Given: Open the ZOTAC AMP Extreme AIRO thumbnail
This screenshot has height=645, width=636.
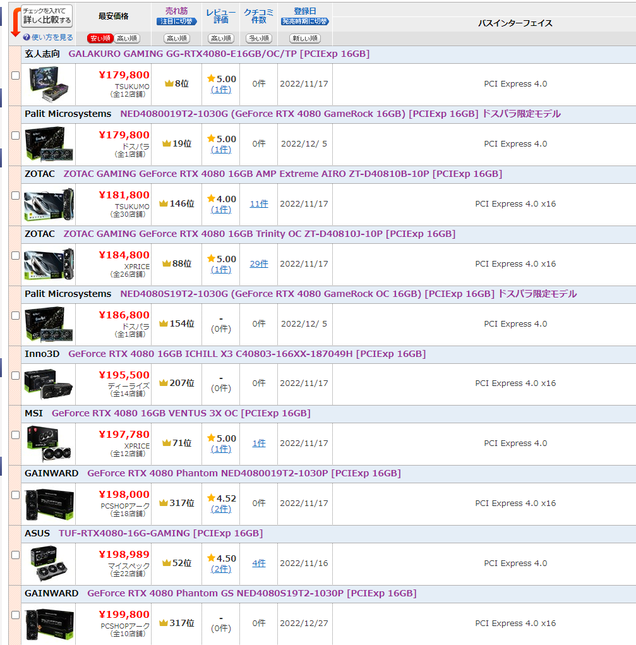Looking at the screenshot, I should coord(49,205).
